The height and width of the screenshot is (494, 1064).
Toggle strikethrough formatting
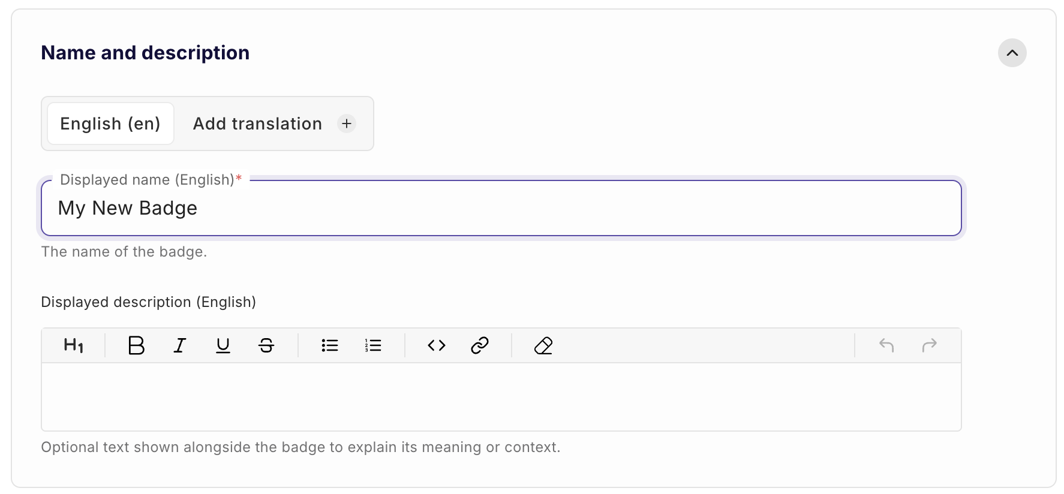coord(266,345)
